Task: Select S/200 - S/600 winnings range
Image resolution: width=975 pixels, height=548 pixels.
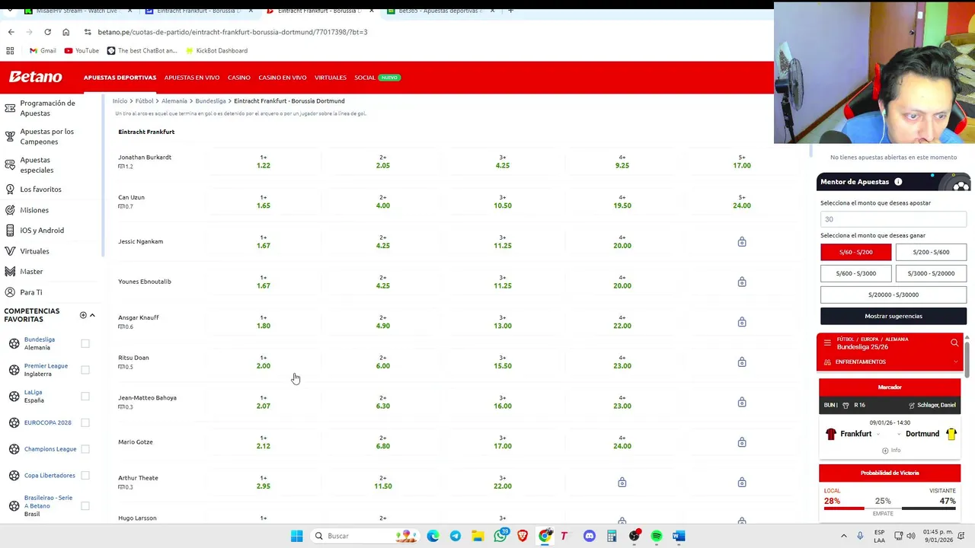Action: pyautogui.click(x=931, y=252)
